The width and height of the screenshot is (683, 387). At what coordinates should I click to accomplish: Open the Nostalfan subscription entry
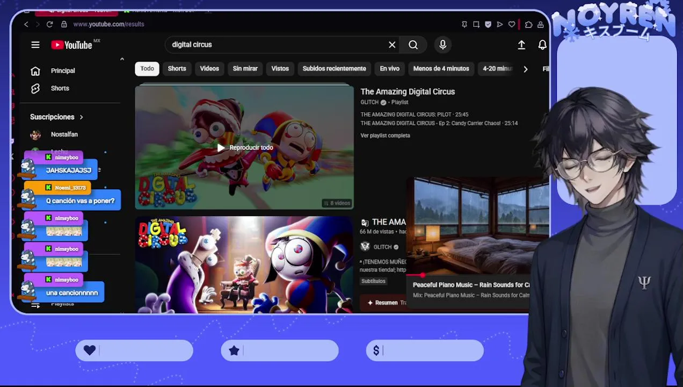tap(64, 134)
